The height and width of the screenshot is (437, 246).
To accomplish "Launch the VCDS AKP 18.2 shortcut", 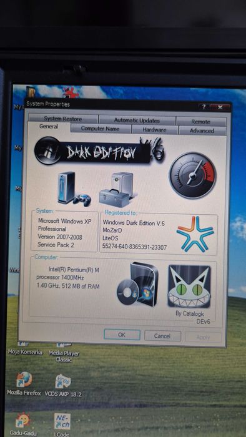I will [x=63, y=385].
